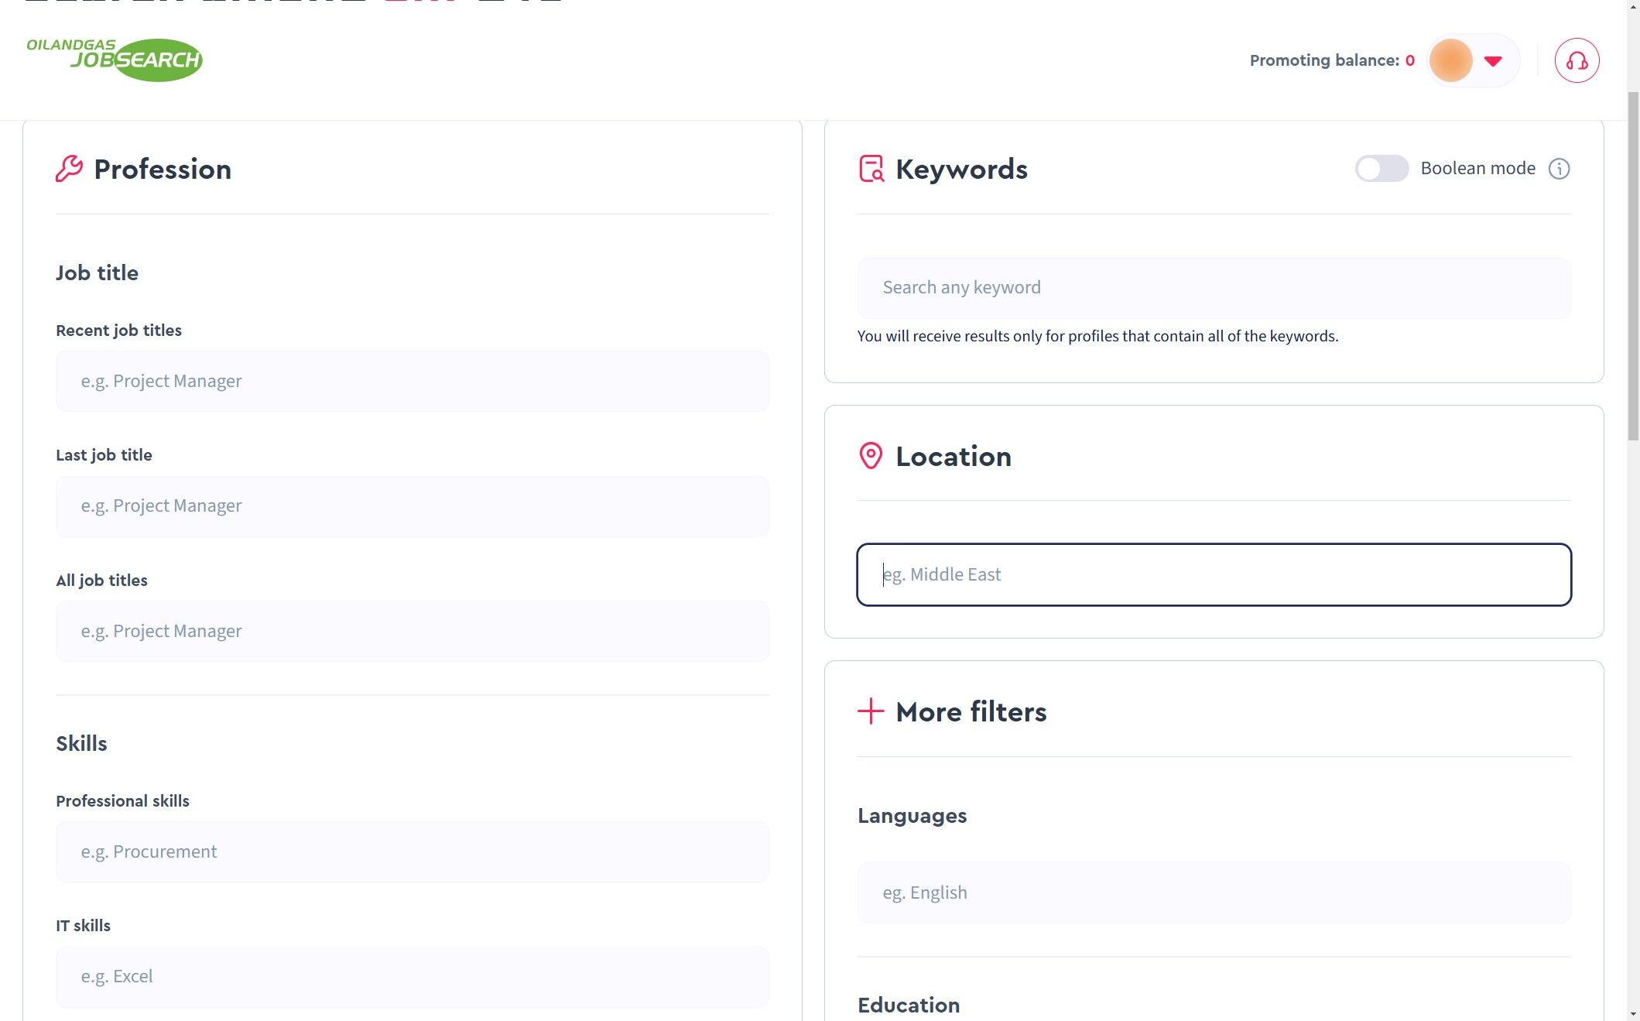Click the Profession wrench icon

click(69, 169)
